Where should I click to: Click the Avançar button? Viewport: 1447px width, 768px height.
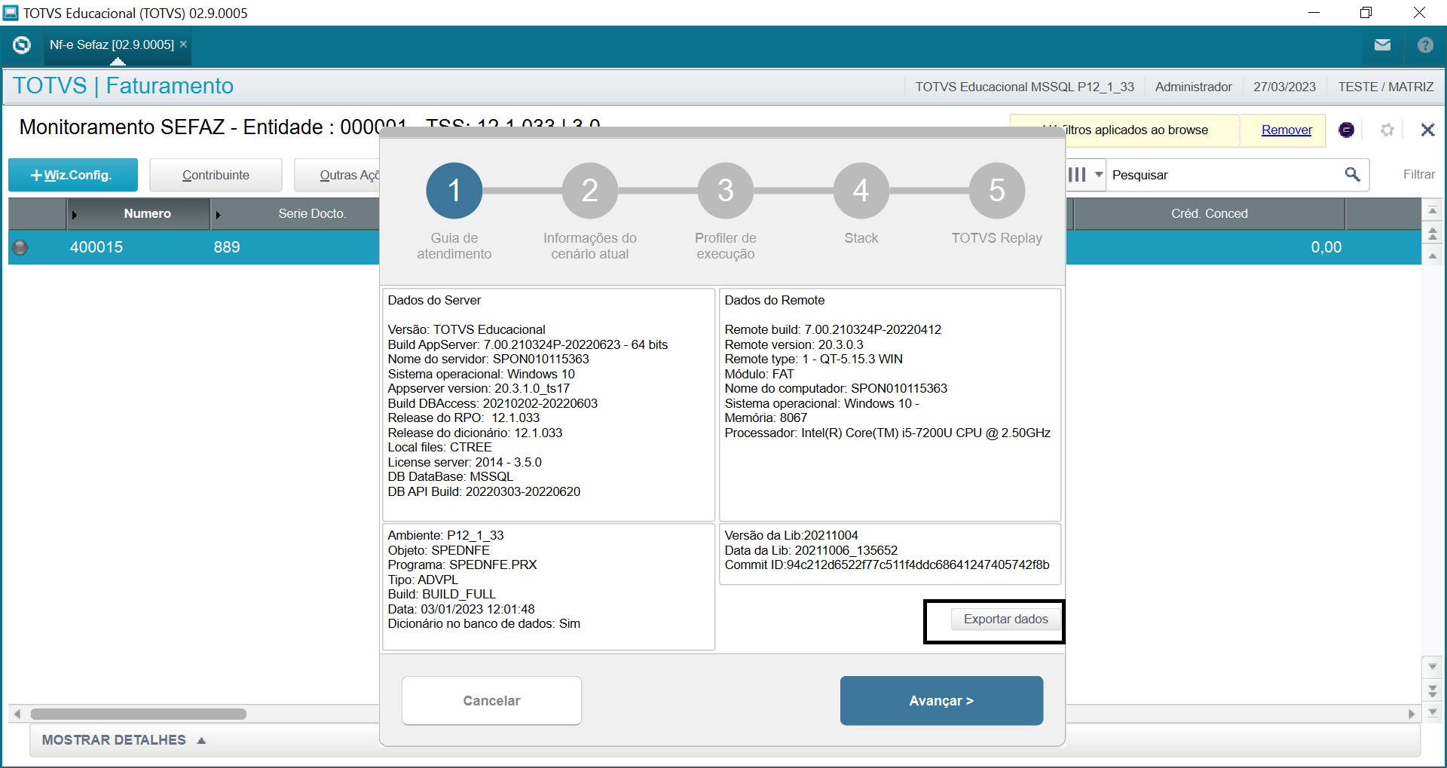coord(941,700)
